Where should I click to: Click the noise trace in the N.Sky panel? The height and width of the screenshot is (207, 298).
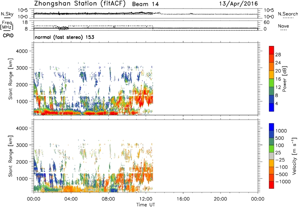pos(93,13)
